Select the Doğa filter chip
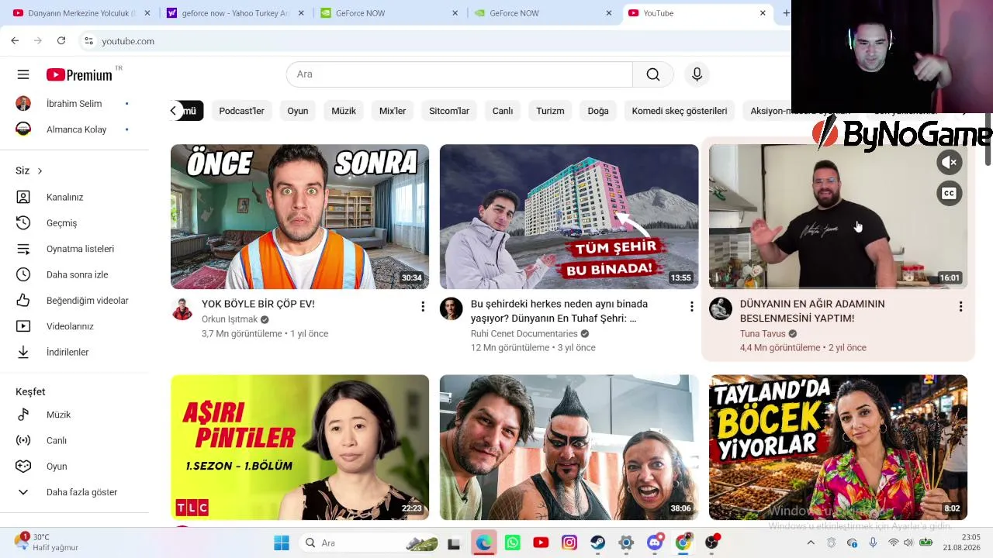993x558 pixels. pos(598,111)
